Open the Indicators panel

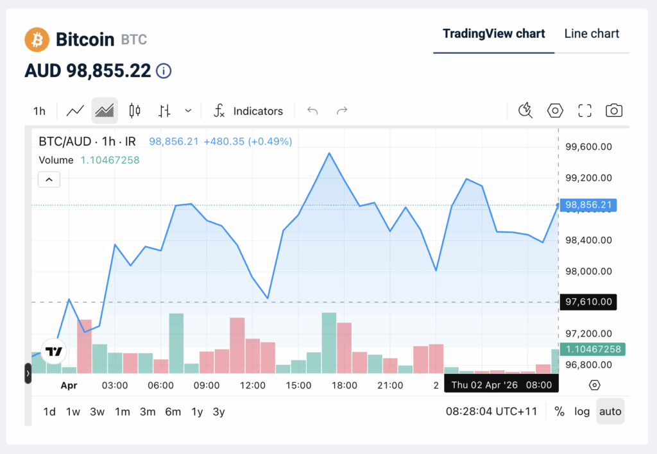tap(249, 110)
